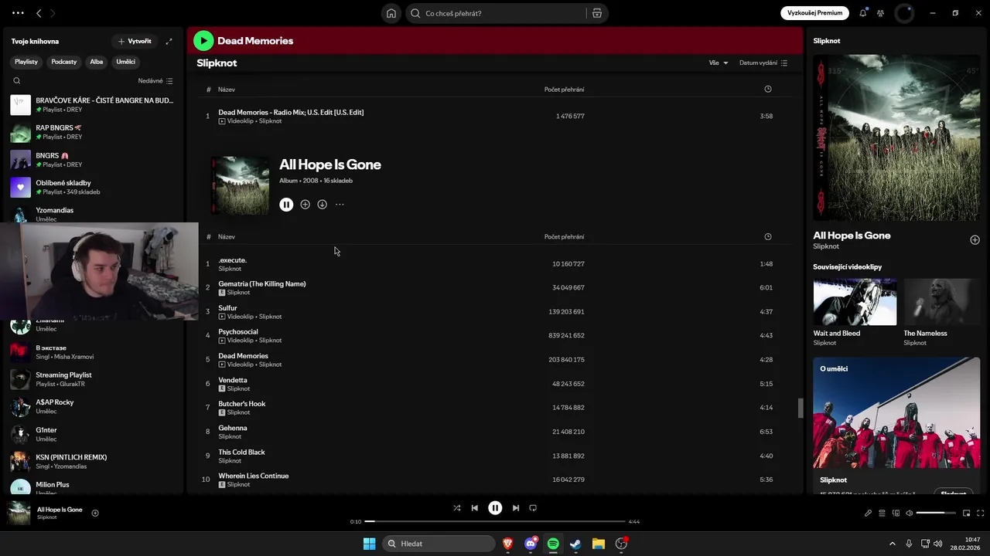Open the All Hope Is Gone album title
The image size is (990, 556).
[330, 164]
